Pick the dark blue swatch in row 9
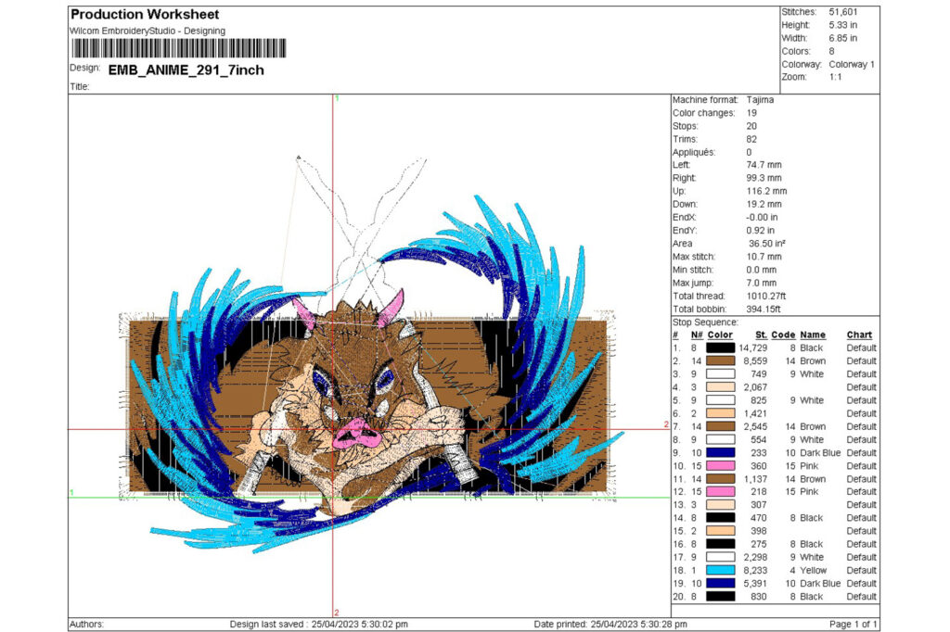This screenshot has height=632, width=950. click(720, 453)
